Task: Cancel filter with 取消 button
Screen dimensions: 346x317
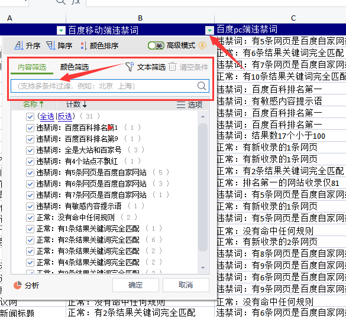Action: coord(186,285)
